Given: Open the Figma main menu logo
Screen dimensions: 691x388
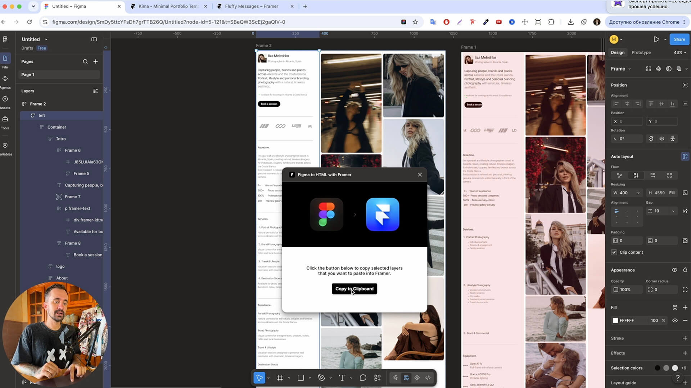Looking at the screenshot, I should click(5, 39).
